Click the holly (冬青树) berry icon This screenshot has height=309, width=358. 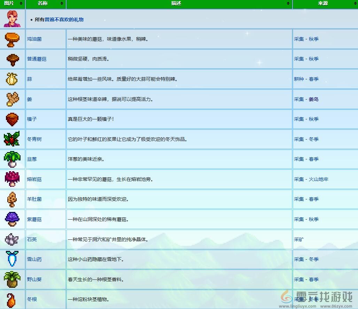pyautogui.click(x=13, y=139)
